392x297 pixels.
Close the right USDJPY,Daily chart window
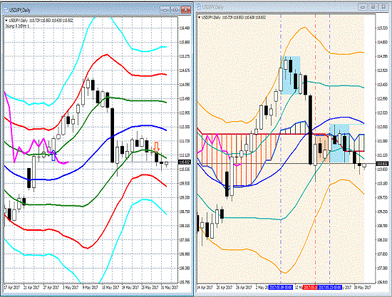pos(383,6)
